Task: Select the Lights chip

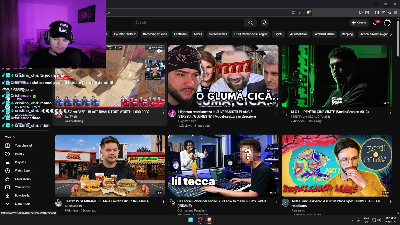Action: [278, 34]
